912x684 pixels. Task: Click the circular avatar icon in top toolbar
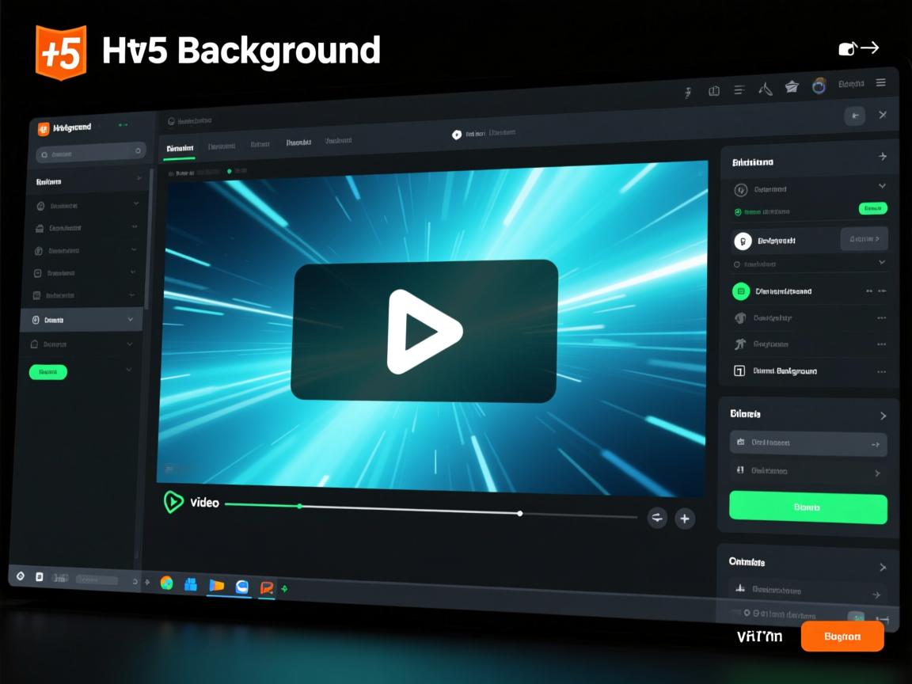point(819,85)
